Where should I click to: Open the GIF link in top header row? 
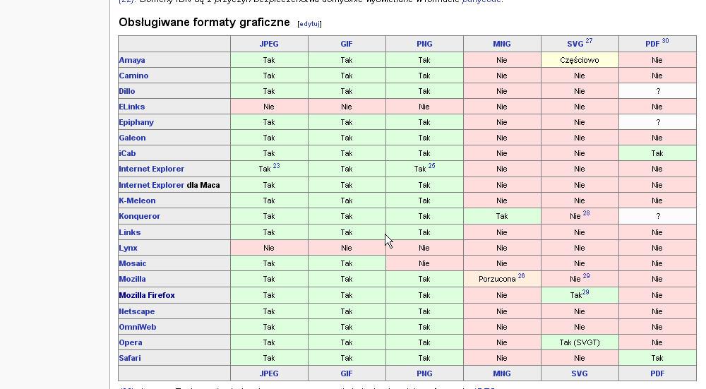pos(346,44)
